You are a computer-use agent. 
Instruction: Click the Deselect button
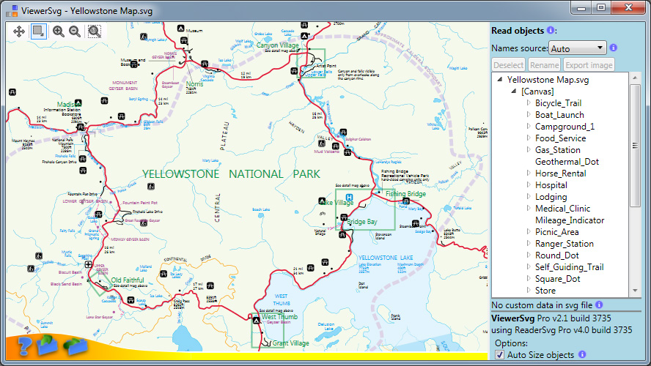[x=509, y=65]
